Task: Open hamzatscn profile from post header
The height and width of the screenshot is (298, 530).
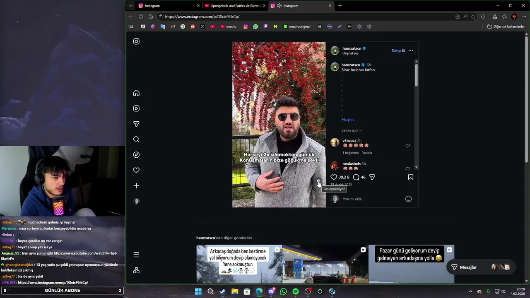Action: pyautogui.click(x=352, y=48)
